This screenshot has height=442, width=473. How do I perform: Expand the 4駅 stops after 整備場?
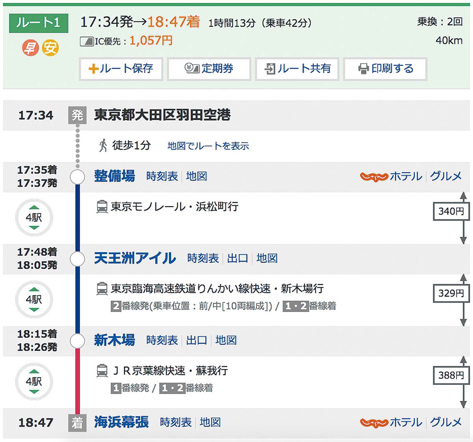[x=34, y=217]
